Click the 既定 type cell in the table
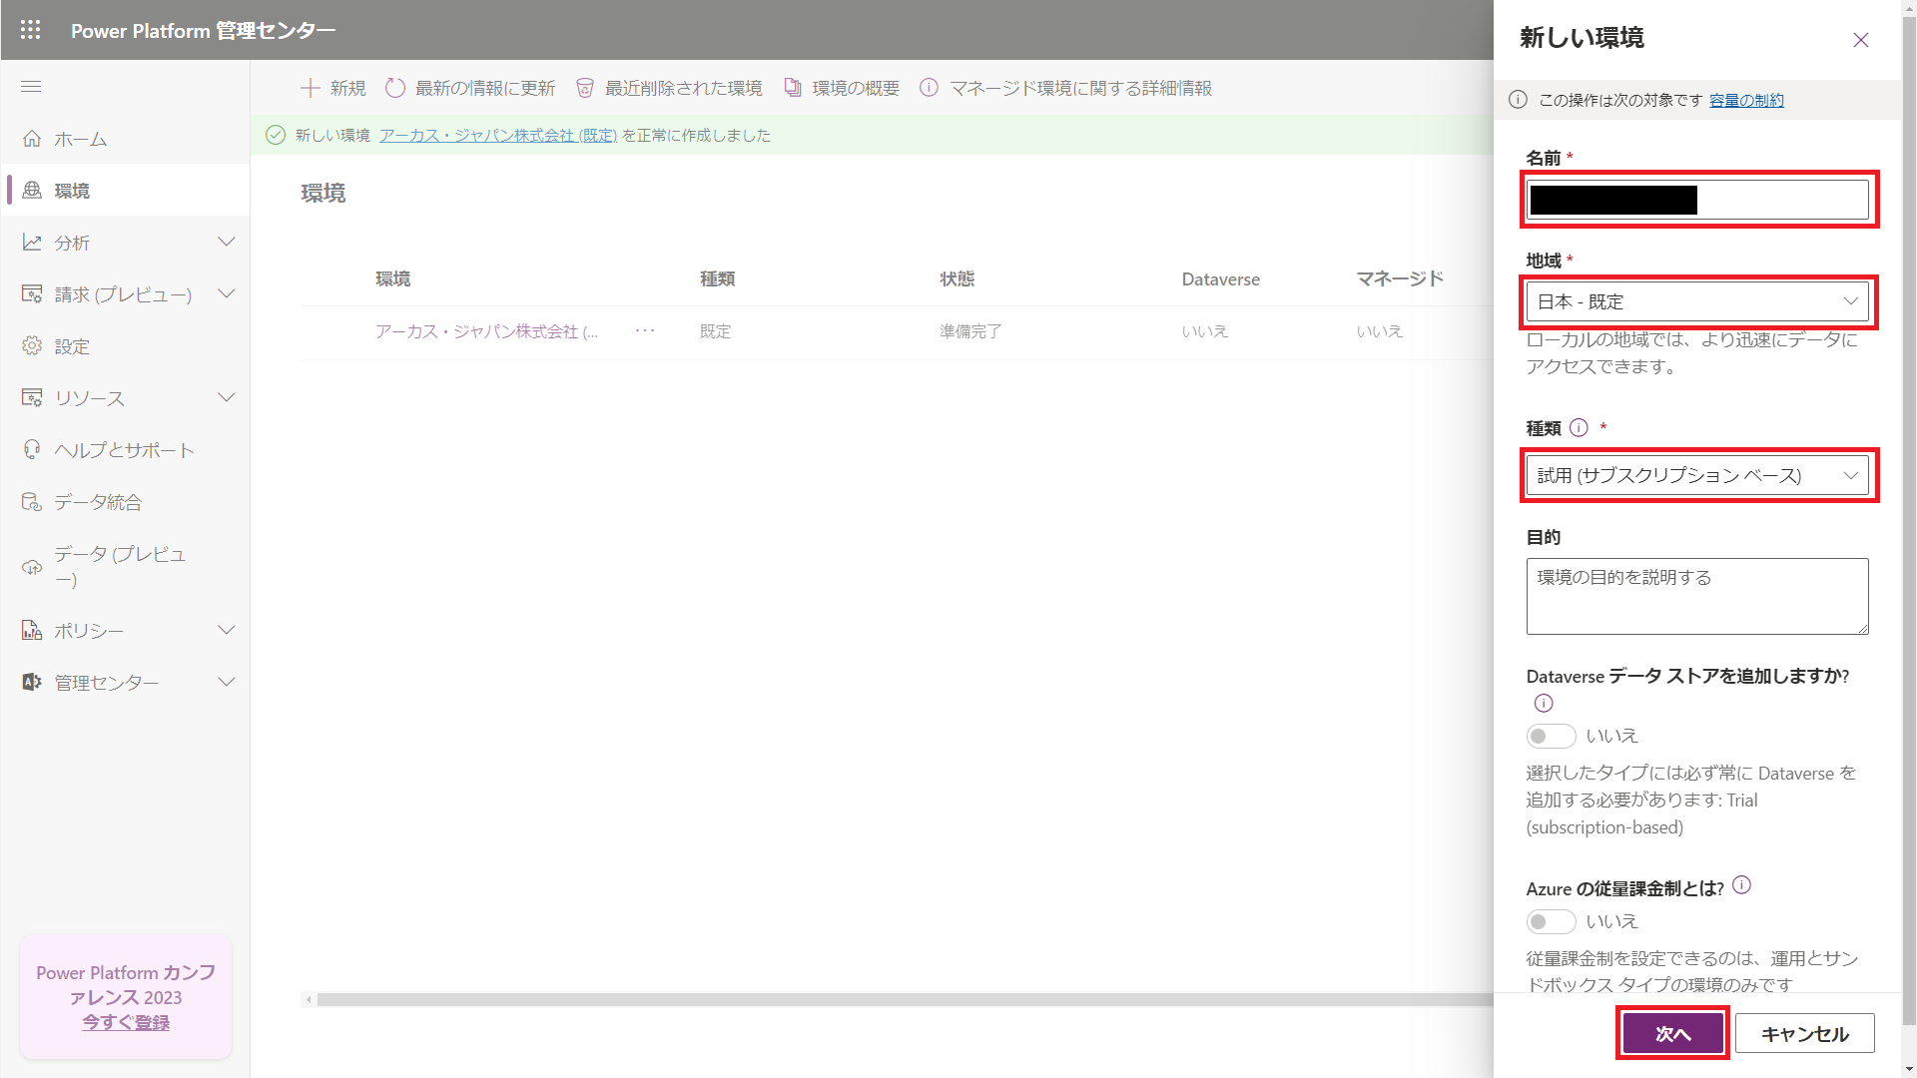 pyautogui.click(x=716, y=331)
